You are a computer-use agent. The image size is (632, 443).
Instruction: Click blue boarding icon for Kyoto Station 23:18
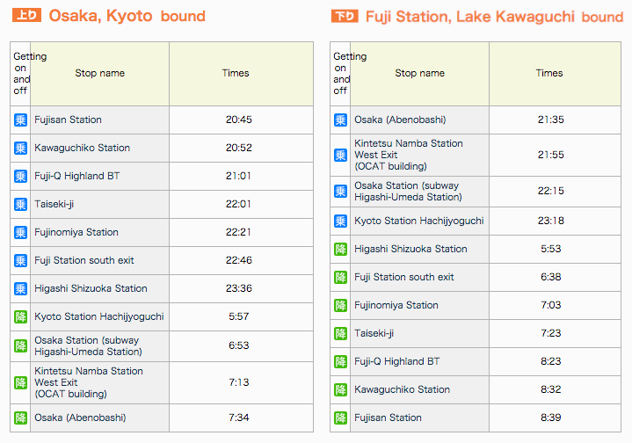click(340, 221)
